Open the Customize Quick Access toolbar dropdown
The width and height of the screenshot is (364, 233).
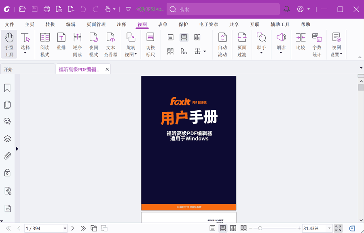click(128, 9)
